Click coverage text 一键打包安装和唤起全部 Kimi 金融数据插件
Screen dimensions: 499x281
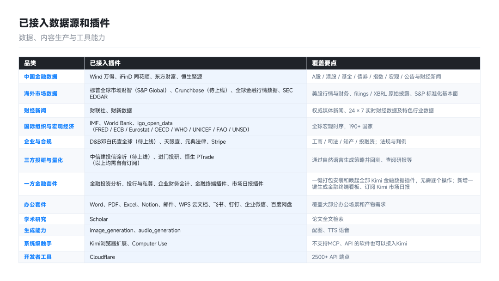392,183
